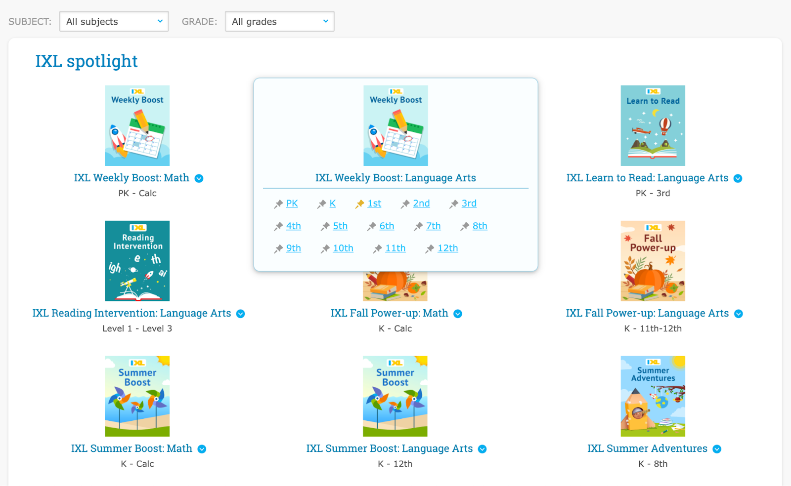Viewport: 791px width, 486px height.
Task: Click the Weekly Boost cover above the Math title
Action: click(x=137, y=125)
